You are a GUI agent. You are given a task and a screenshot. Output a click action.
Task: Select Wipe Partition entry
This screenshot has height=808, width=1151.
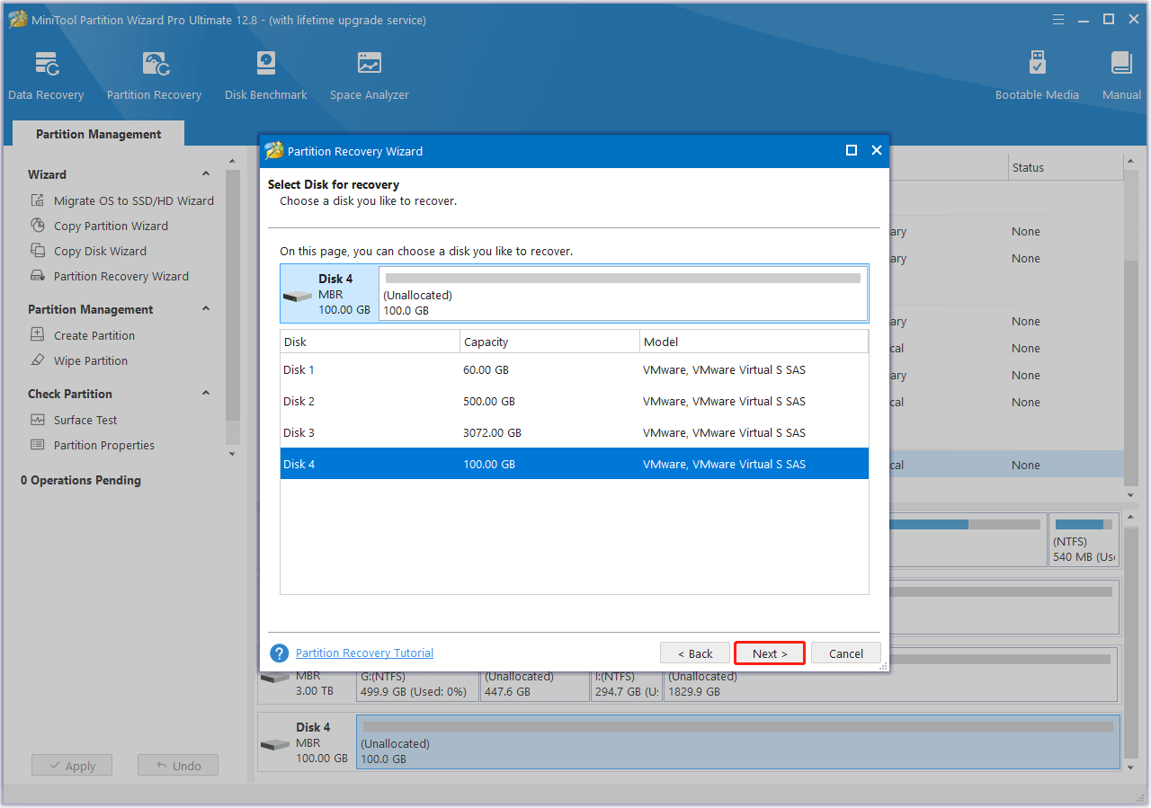tap(91, 360)
